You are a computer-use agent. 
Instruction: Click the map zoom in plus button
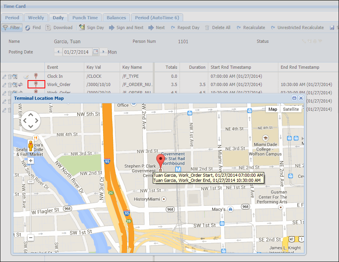[x=30, y=161]
